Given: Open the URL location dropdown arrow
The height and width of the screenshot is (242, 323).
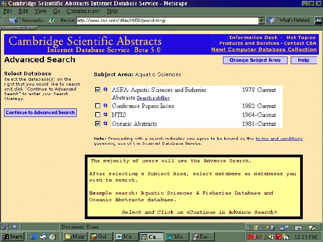Looking at the screenshot, I should click(262, 20).
